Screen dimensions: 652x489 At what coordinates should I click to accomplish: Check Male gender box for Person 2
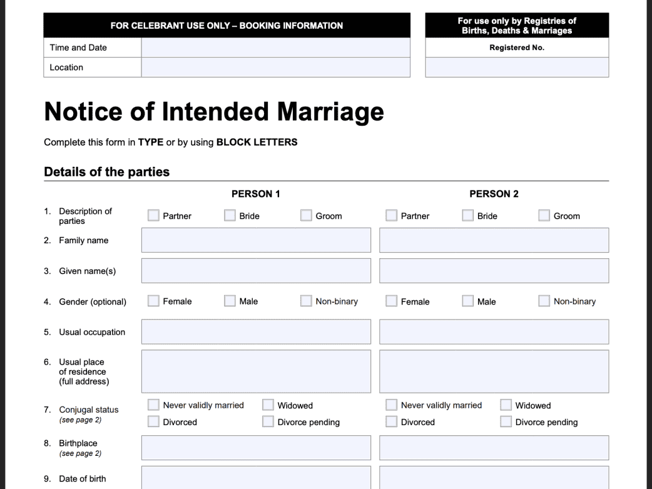[x=468, y=301]
